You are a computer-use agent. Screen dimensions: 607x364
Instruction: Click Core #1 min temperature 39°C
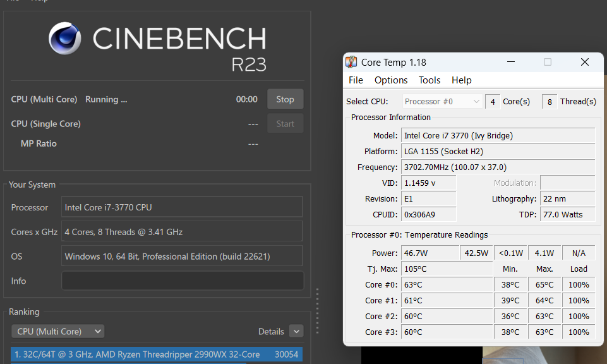tap(510, 301)
